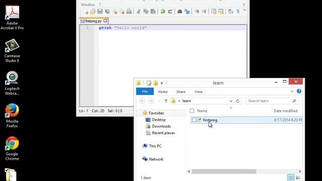Click the Close document icon in Notepad++ toolbar
The width and height of the screenshot is (322, 181).
115,12
